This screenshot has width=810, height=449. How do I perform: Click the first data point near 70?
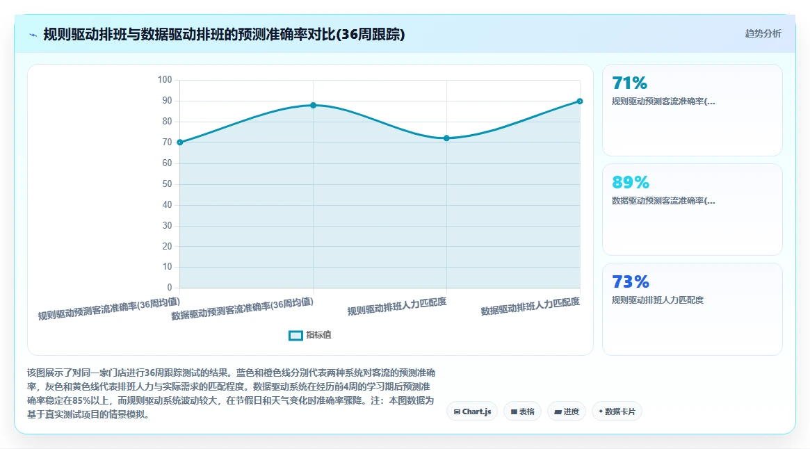pos(180,142)
